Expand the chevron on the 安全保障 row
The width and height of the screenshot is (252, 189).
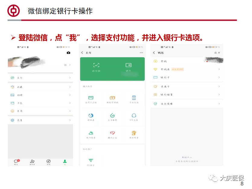tap(219, 104)
